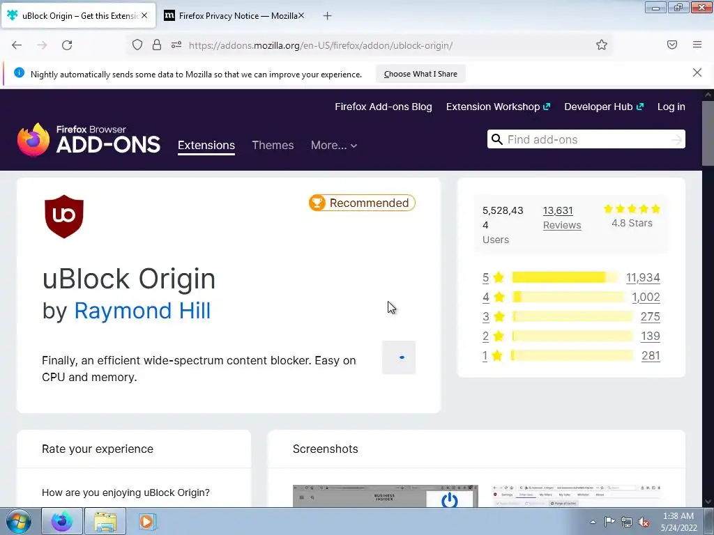Select the Extensions navigation item

206,145
